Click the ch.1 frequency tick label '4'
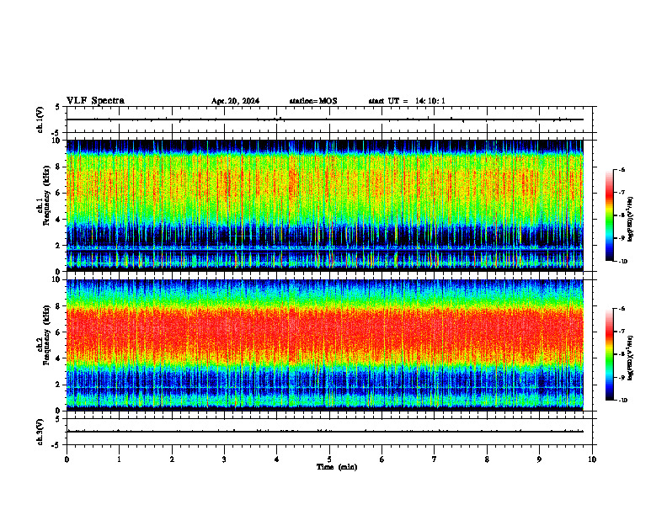667x515 pixels. click(x=58, y=220)
